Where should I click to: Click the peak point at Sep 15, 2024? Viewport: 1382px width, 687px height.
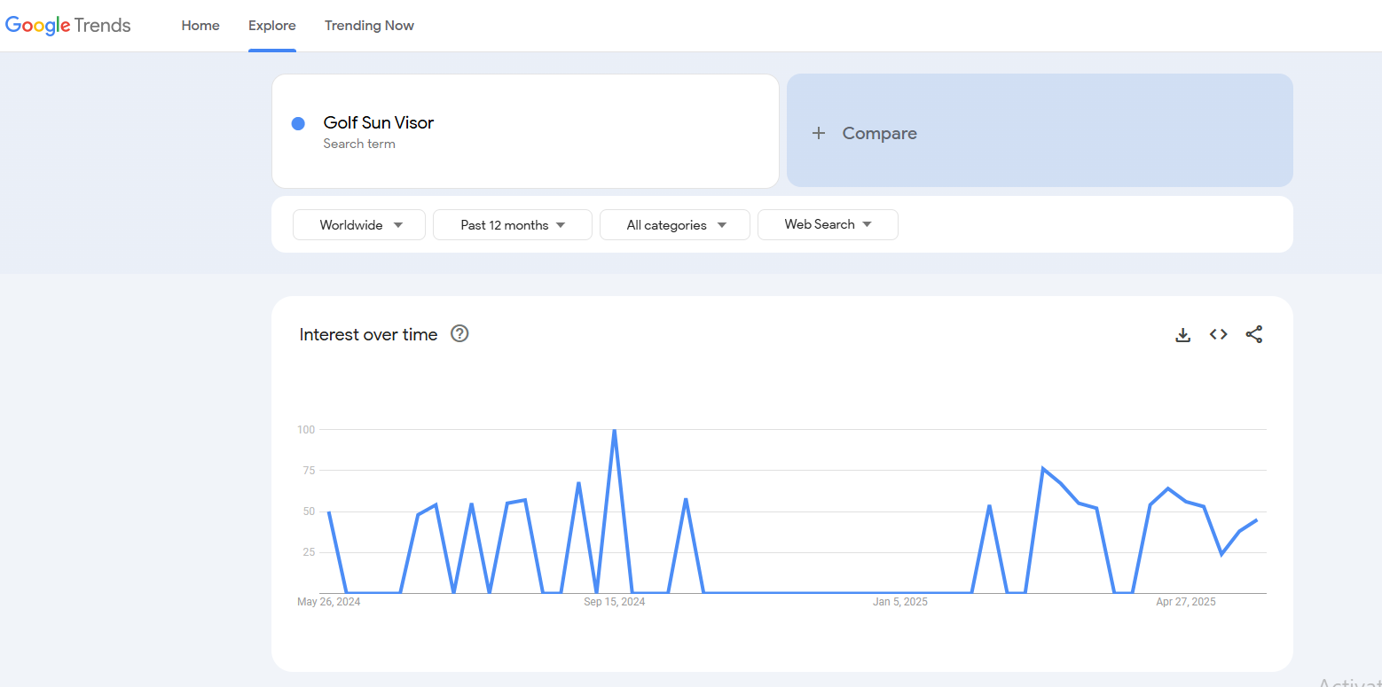(614, 430)
